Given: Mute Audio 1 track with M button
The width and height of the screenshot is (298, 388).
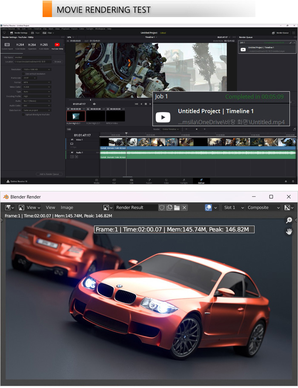Looking at the screenshot, I should click(x=76, y=156).
